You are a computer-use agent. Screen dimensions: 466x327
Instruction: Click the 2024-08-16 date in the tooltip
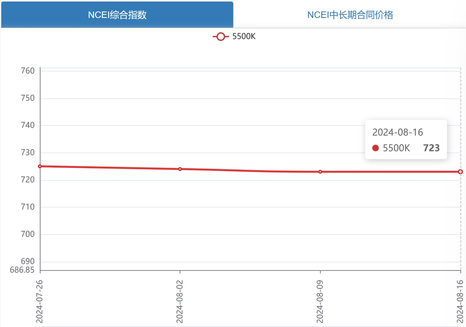[398, 132]
